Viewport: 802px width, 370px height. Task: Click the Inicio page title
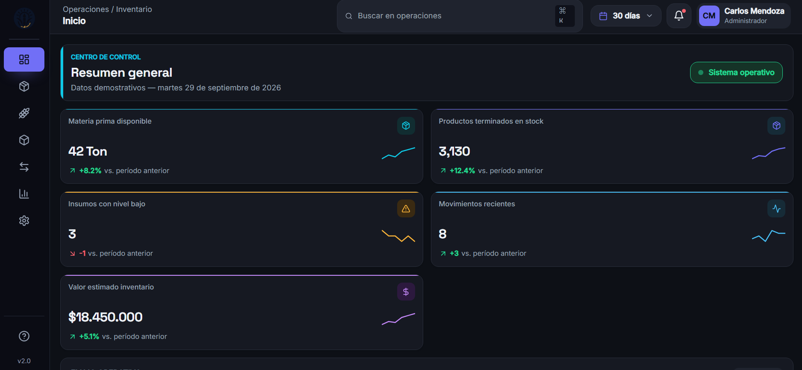pyautogui.click(x=74, y=21)
